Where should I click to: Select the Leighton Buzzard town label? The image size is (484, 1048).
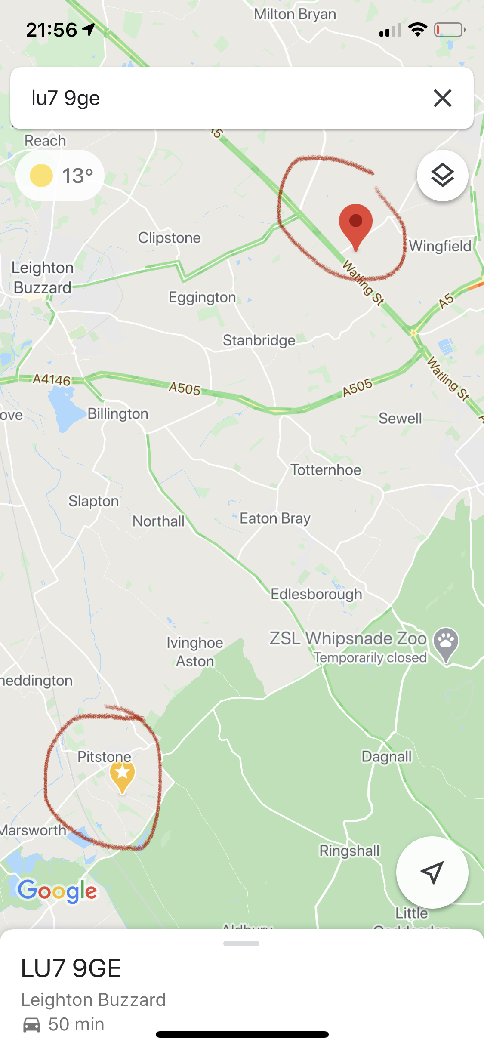[x=42, y=277]
